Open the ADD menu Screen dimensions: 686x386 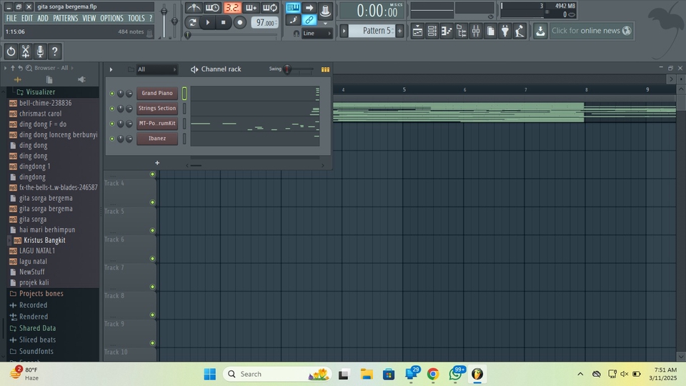(42, 18)
